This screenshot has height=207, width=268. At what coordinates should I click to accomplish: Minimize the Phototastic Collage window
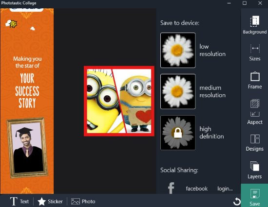(x=229, y=3)
